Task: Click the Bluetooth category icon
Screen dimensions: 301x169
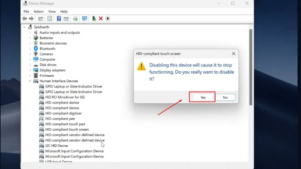Action: pyautogui.click(x=36, y=48)
